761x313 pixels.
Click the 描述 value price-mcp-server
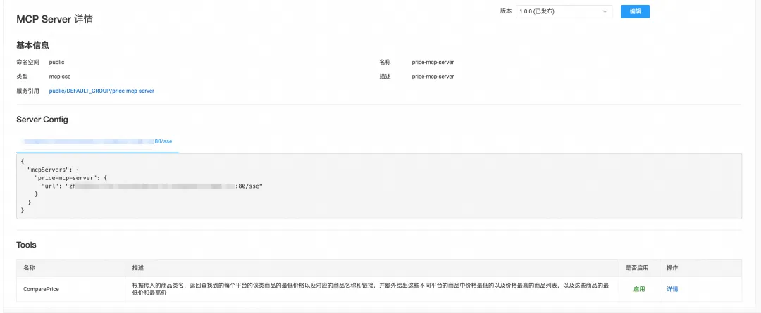click(433, 77)
